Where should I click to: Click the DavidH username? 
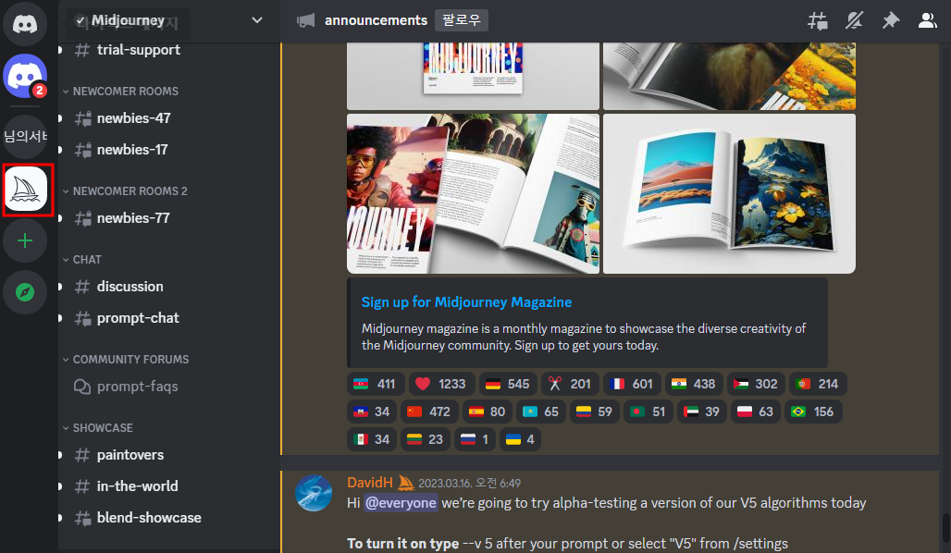coord(370,483)
